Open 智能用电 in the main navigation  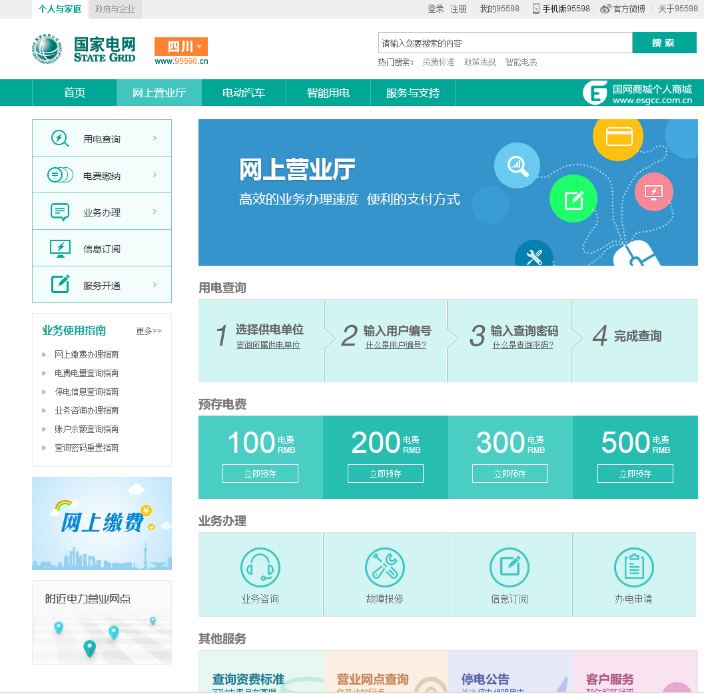328,93
